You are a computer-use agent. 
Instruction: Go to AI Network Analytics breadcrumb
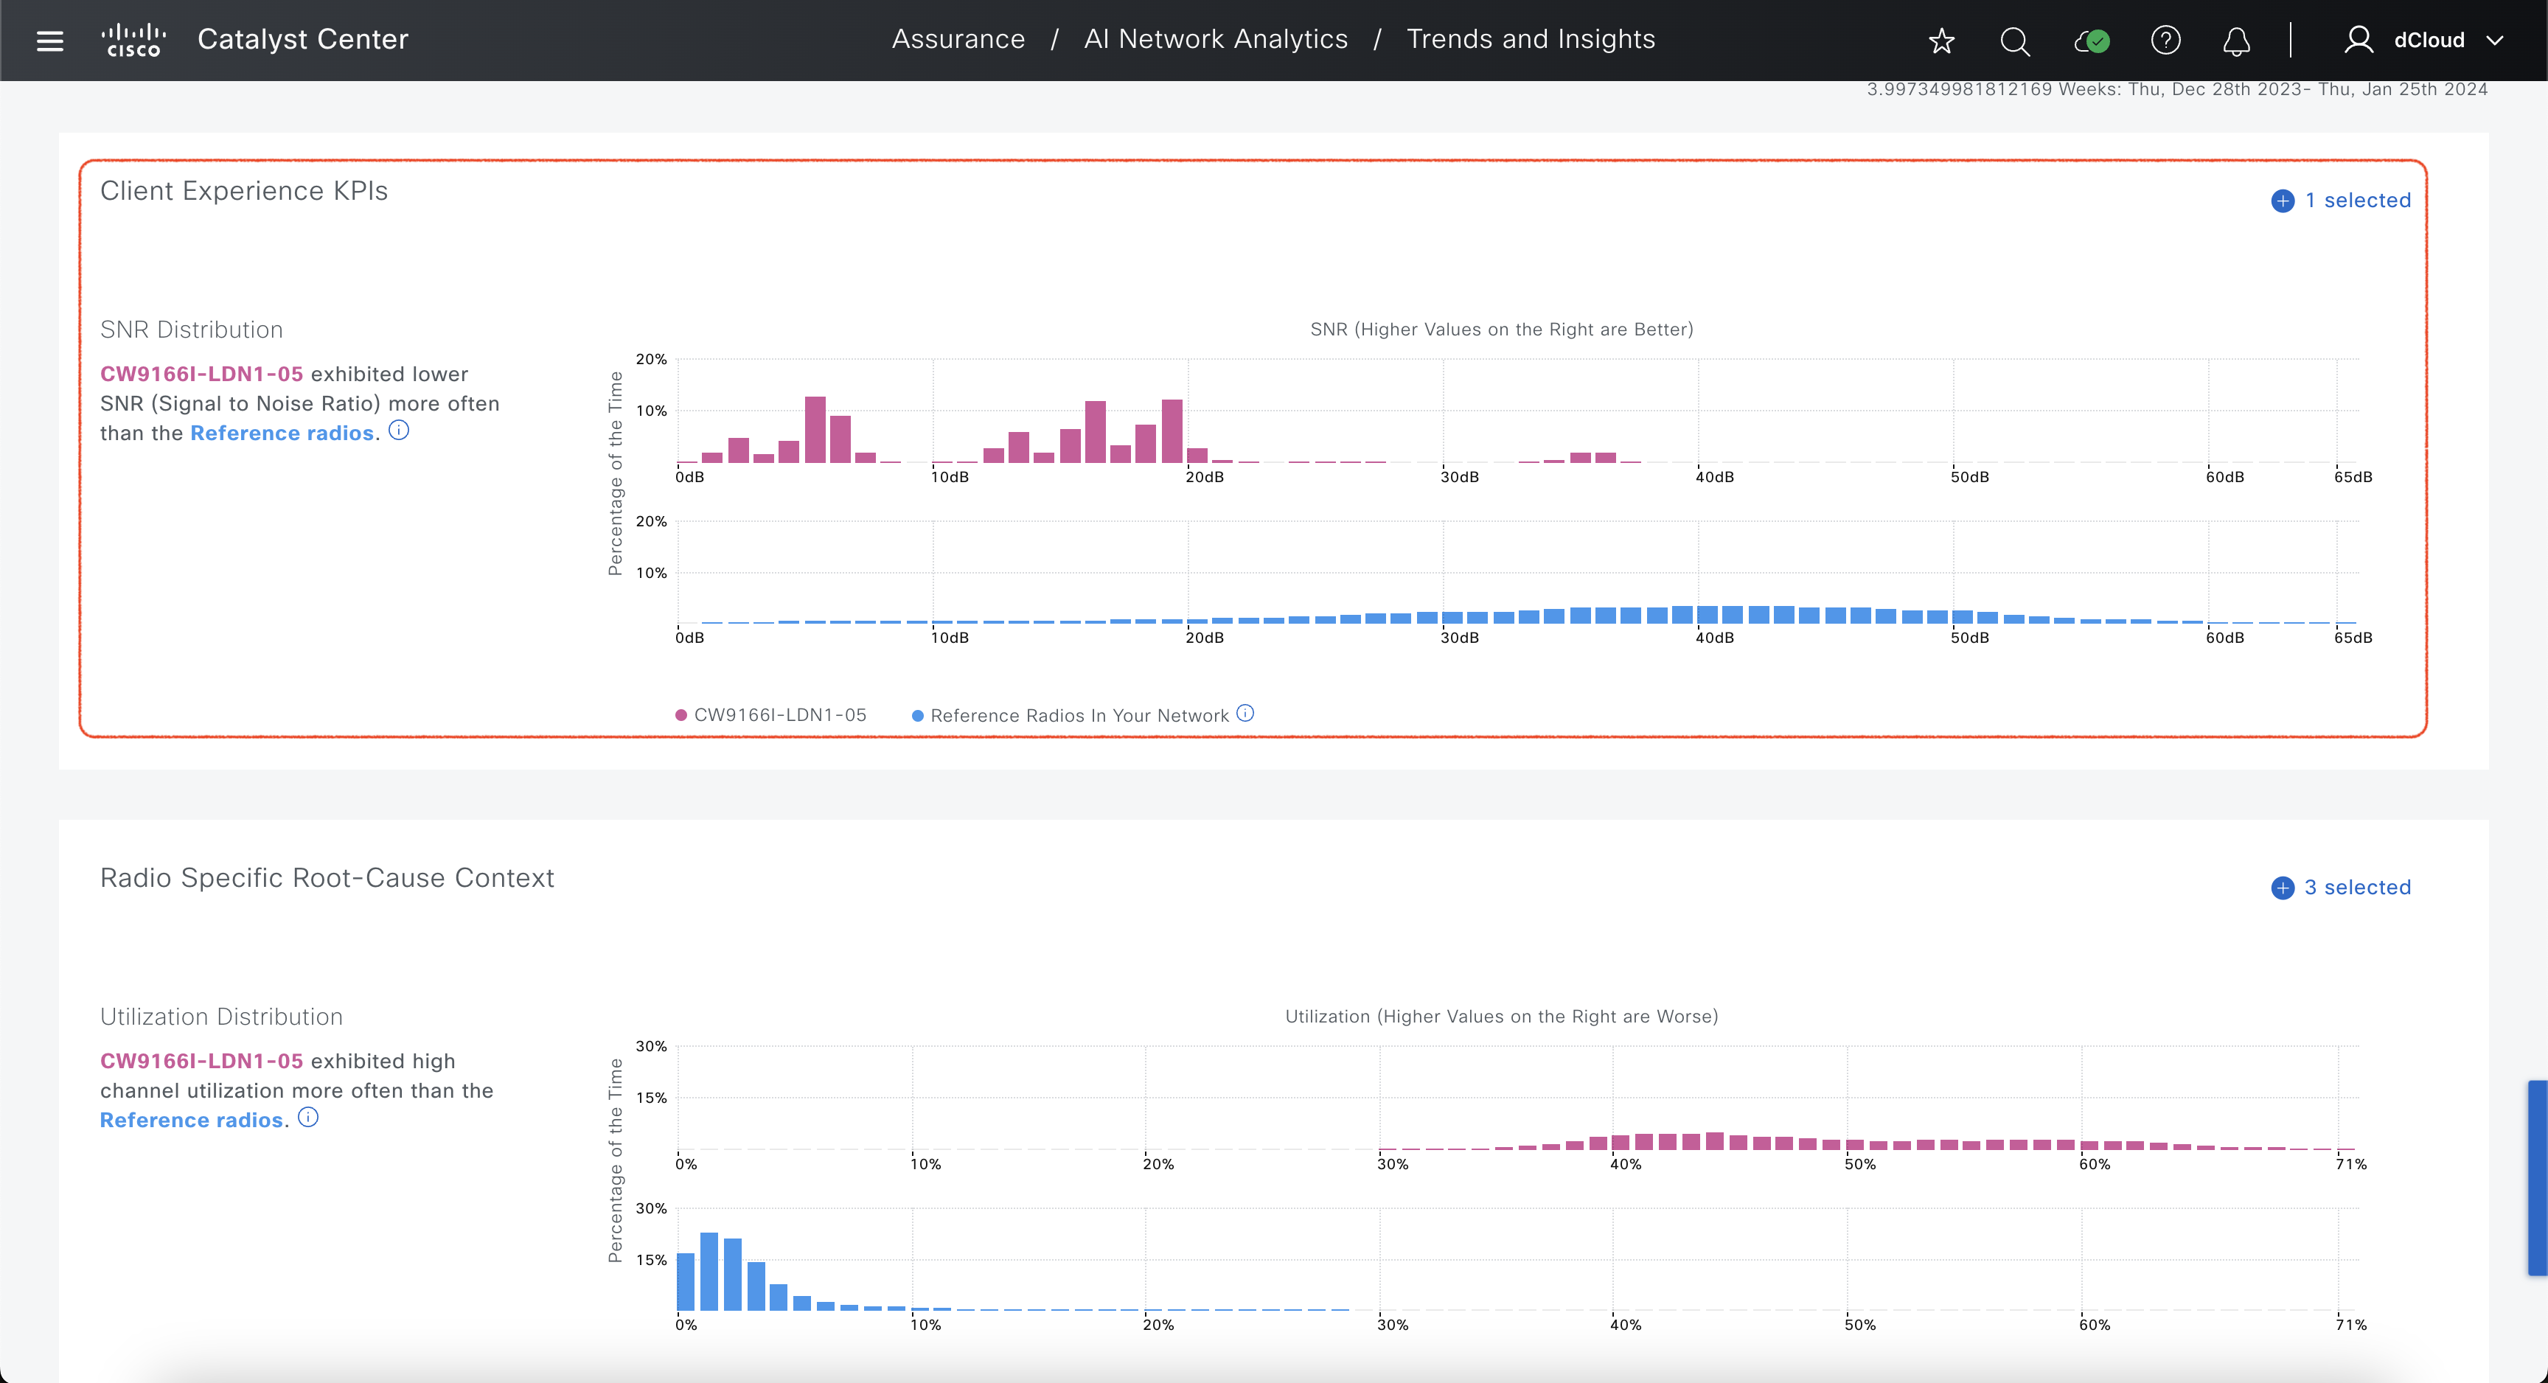1216,40
